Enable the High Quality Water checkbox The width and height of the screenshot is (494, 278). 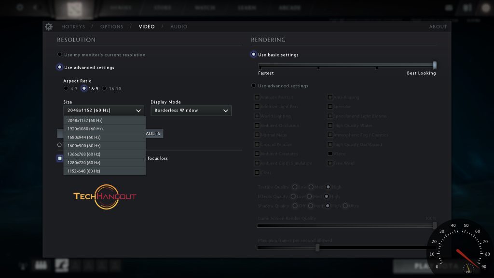coord(330,125)
